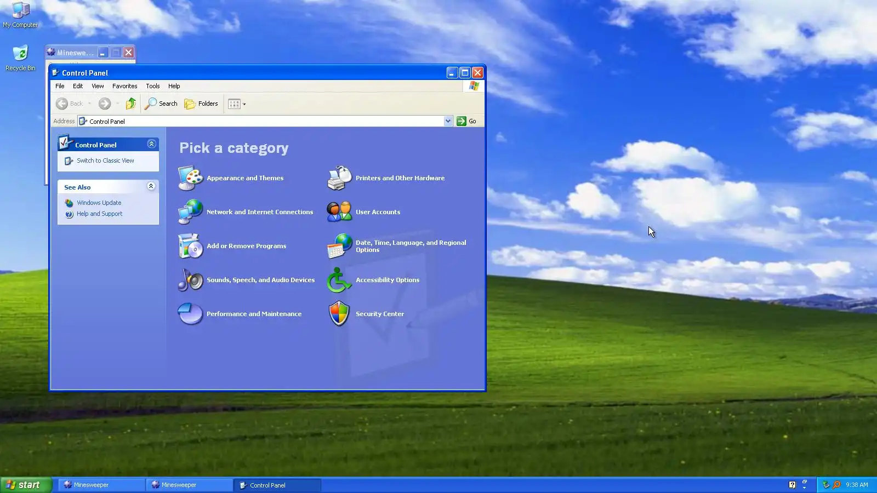Open the Security Center shield icon
The width and height of the screenshot is (877, 493).
click(x=340, y=314)
